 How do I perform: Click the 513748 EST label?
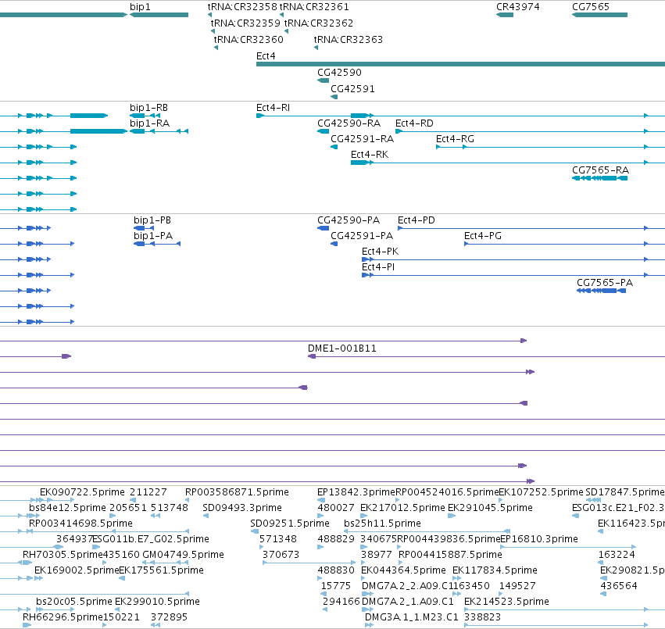coord(170,508)
